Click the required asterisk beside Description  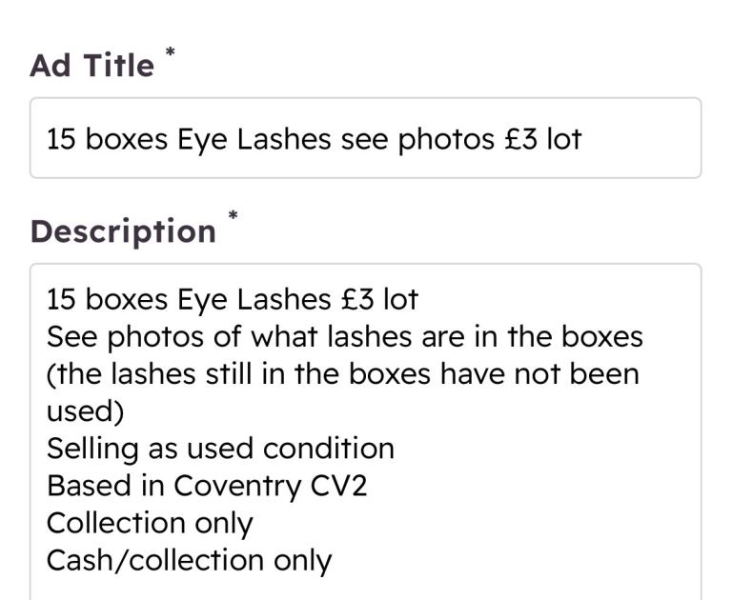(233, 217)
